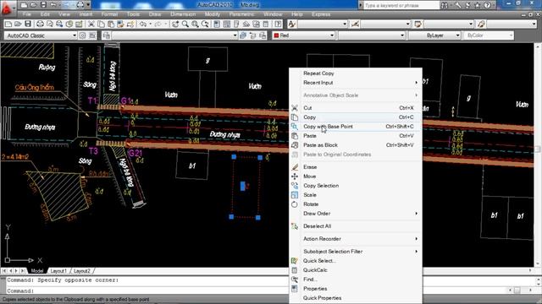Open Dimension Style manager icon
Screen dimensions: 542x304
(x=355, y=24)
